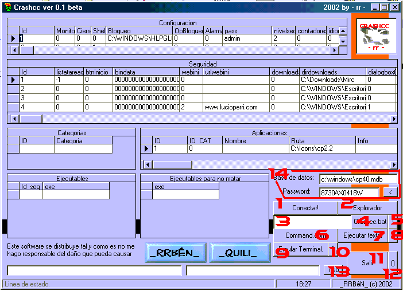403x291 pixels.
Task: Click the Password input field
Action: pos(349,192)
